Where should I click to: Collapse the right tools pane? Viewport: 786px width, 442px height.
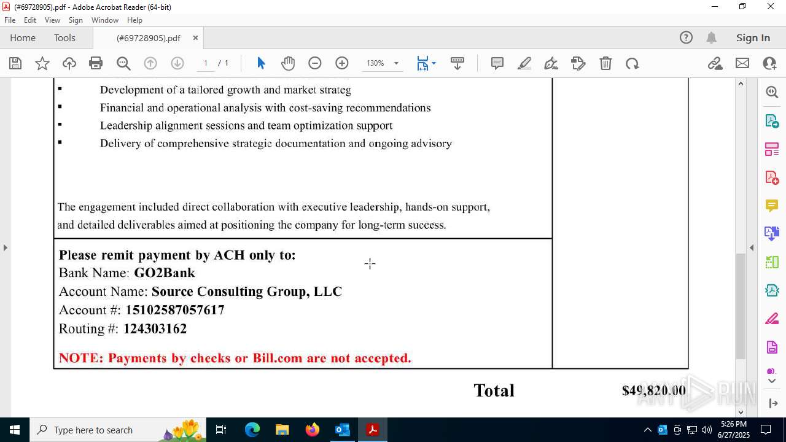772,403
